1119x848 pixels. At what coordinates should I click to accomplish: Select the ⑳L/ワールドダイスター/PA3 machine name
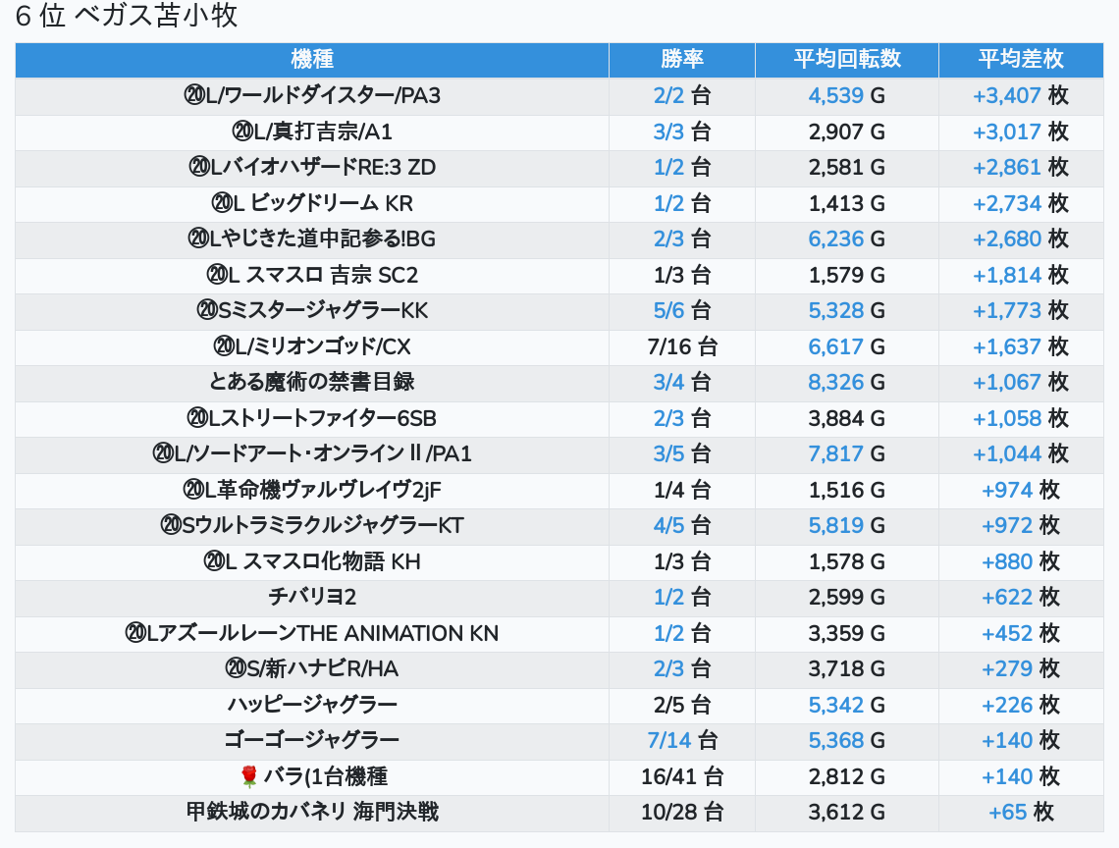(312, 95)
